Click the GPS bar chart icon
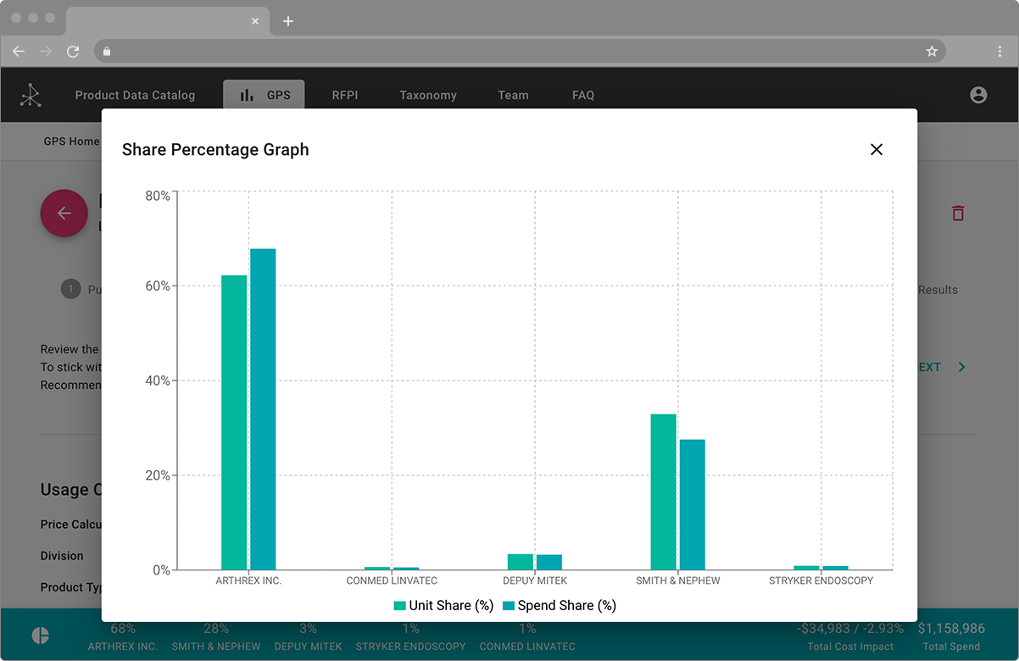1019x661 pixels. pos(247,95)
